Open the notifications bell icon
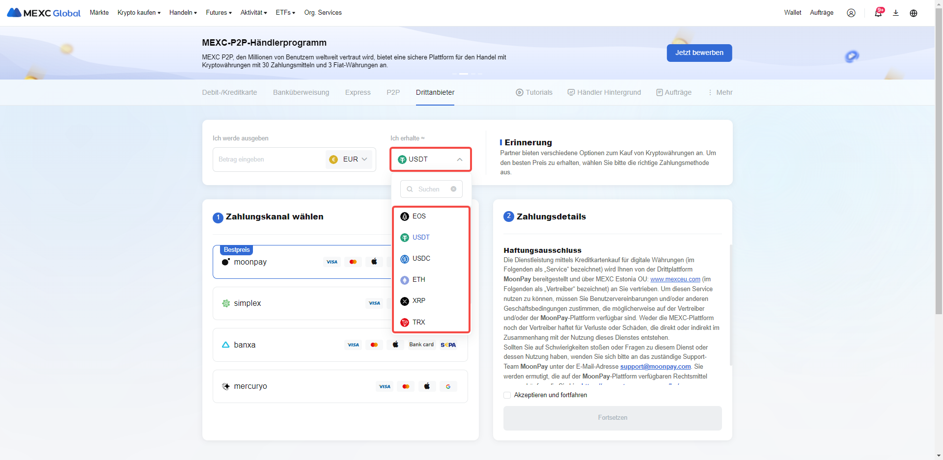Image resolution: width=943 pixels, height=460 pixels. (x=878, y=13)
